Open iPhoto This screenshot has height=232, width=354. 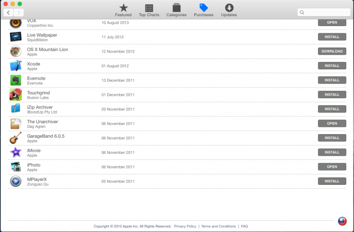[x=332, y=167]
